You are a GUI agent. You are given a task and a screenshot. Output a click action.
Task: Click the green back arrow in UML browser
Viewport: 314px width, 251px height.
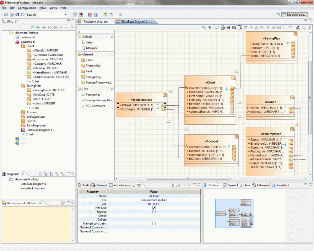[x=38, y=27]
